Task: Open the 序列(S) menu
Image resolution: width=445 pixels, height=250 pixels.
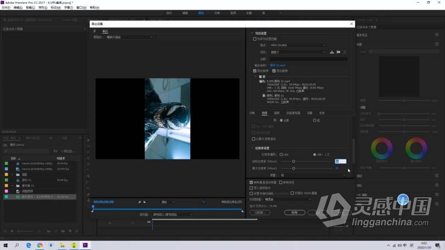Action: click(x=43, y=8)
